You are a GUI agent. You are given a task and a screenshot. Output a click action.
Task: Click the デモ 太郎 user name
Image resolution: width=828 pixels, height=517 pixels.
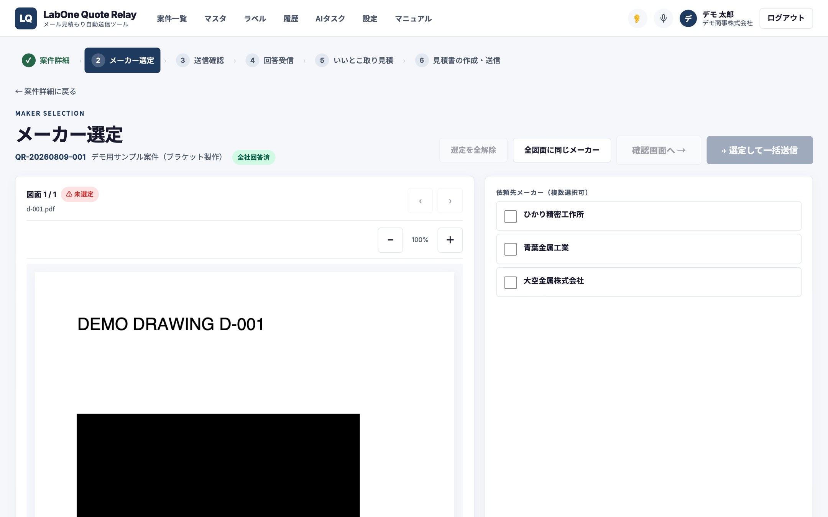click(x=718, y=15)
